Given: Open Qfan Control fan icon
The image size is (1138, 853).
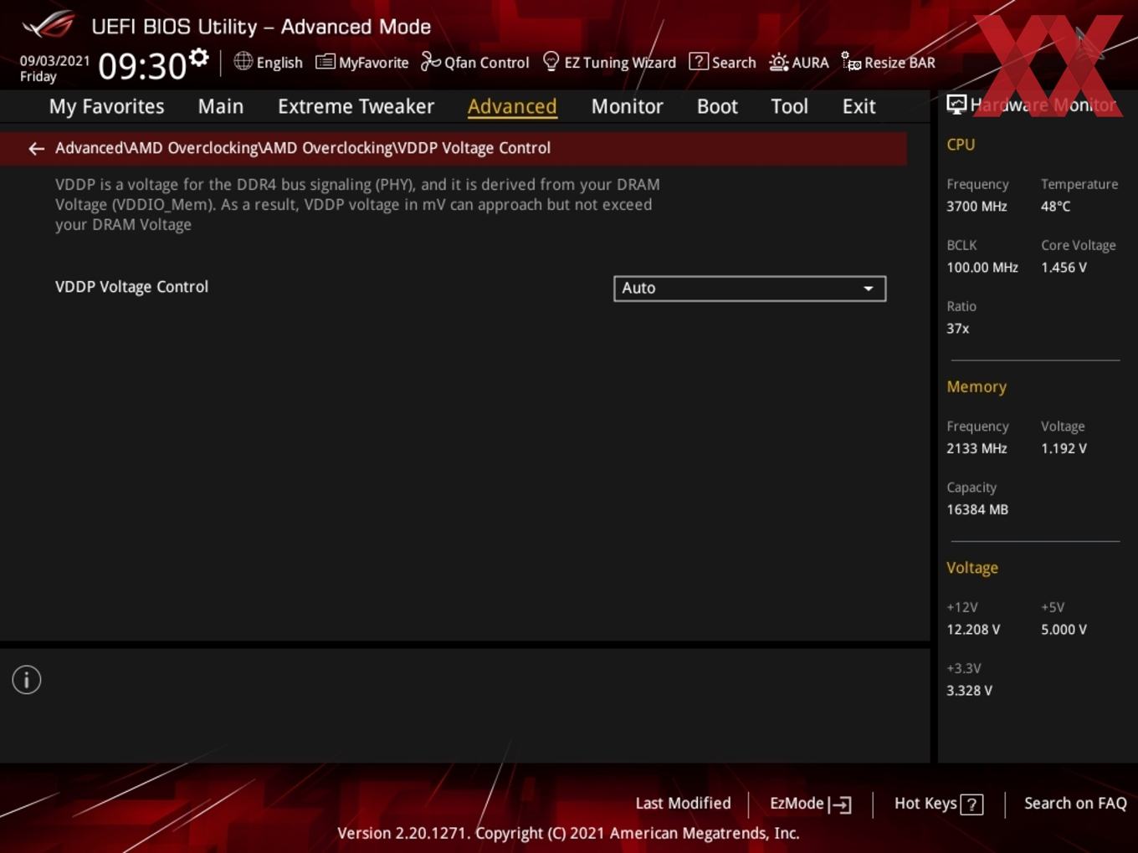Looking at the screenshot, I should pos(430,61).
